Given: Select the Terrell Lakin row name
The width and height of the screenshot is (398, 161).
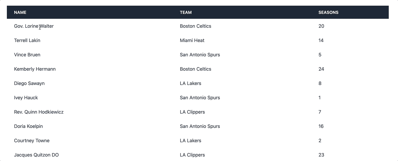Looking at the screenshot, I should click(27, 41).
